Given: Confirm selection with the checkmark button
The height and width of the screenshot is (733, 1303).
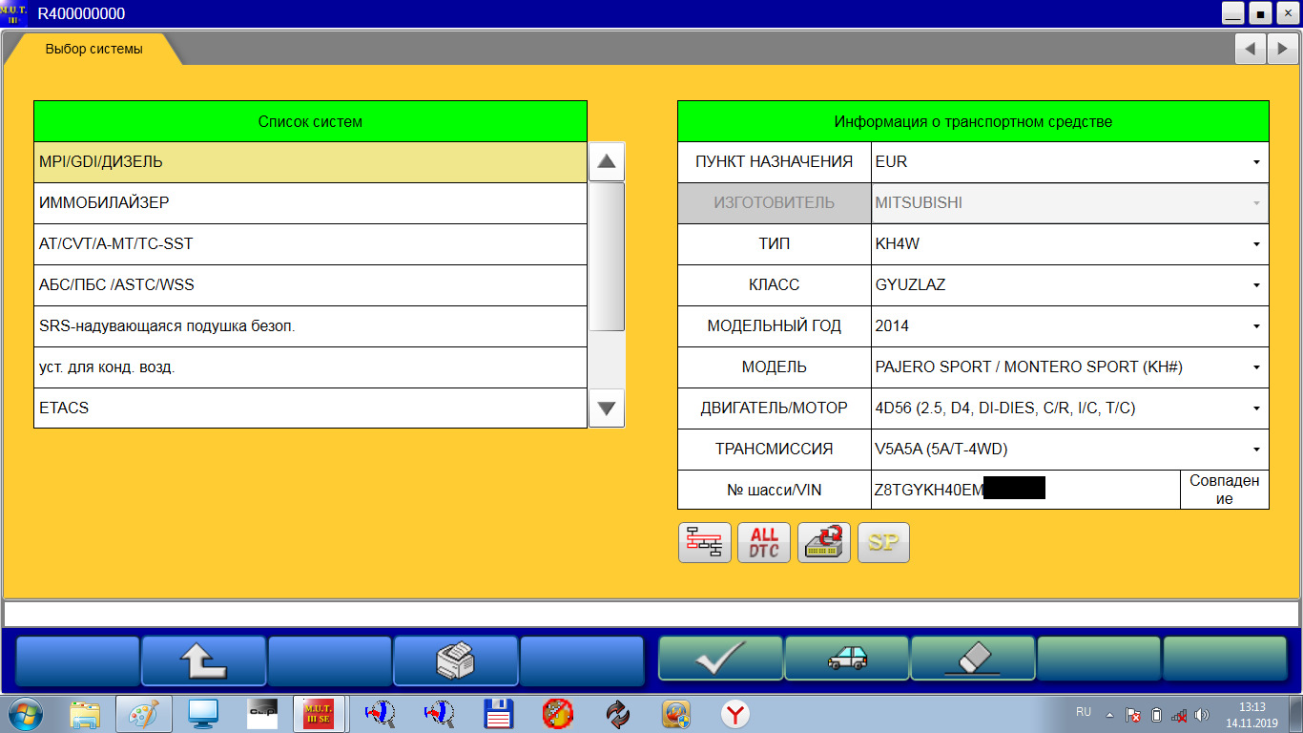Looking at the screenshot, I should [720, 659].
